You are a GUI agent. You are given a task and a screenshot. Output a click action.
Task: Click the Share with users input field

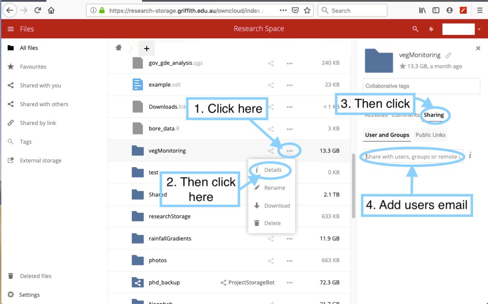413,156
